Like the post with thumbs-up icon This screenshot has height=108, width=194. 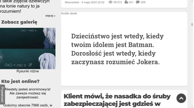tap(126, 2)
